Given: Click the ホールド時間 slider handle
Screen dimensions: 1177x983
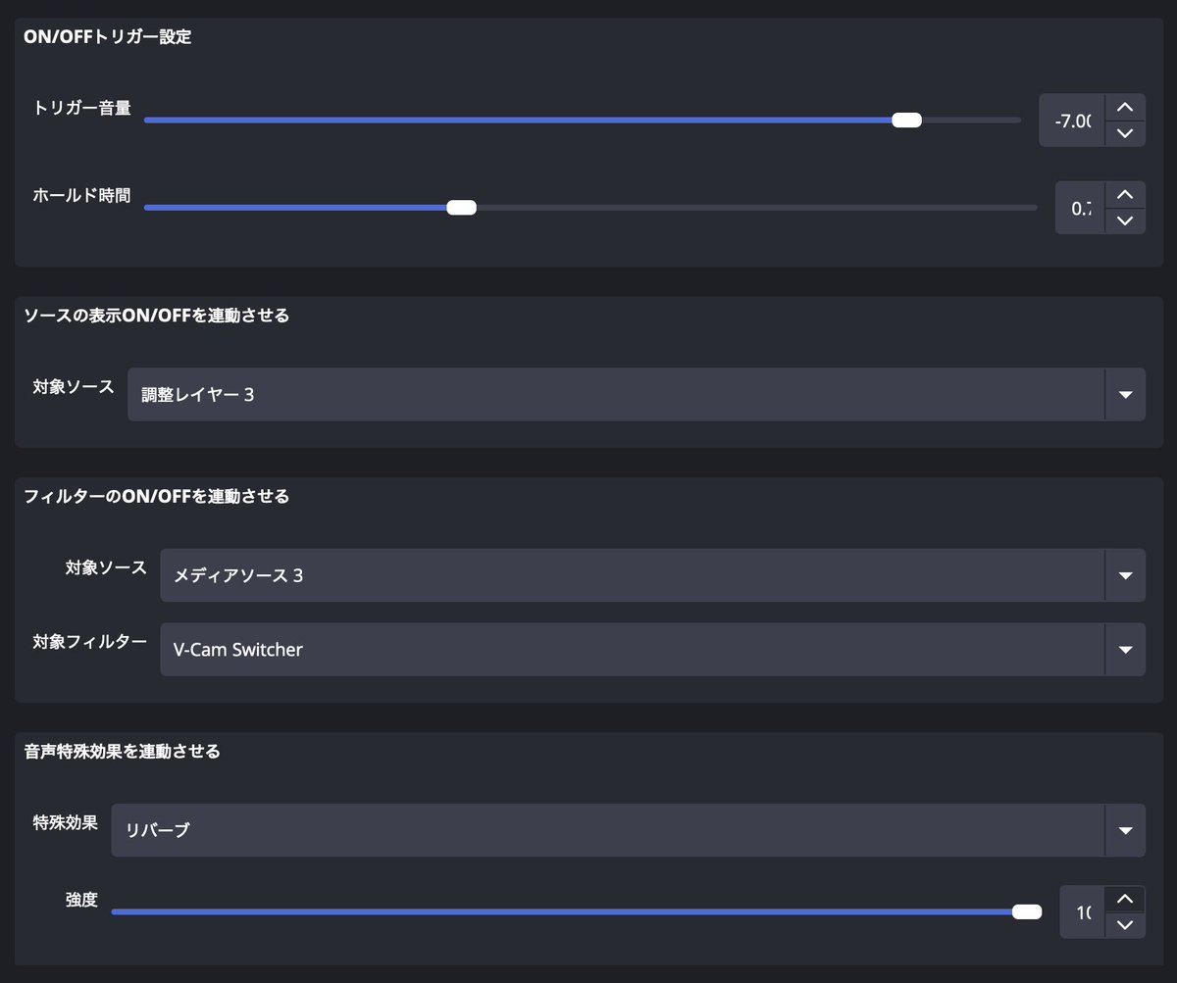Looking at the screenshot, I should [x=461, y=207].
